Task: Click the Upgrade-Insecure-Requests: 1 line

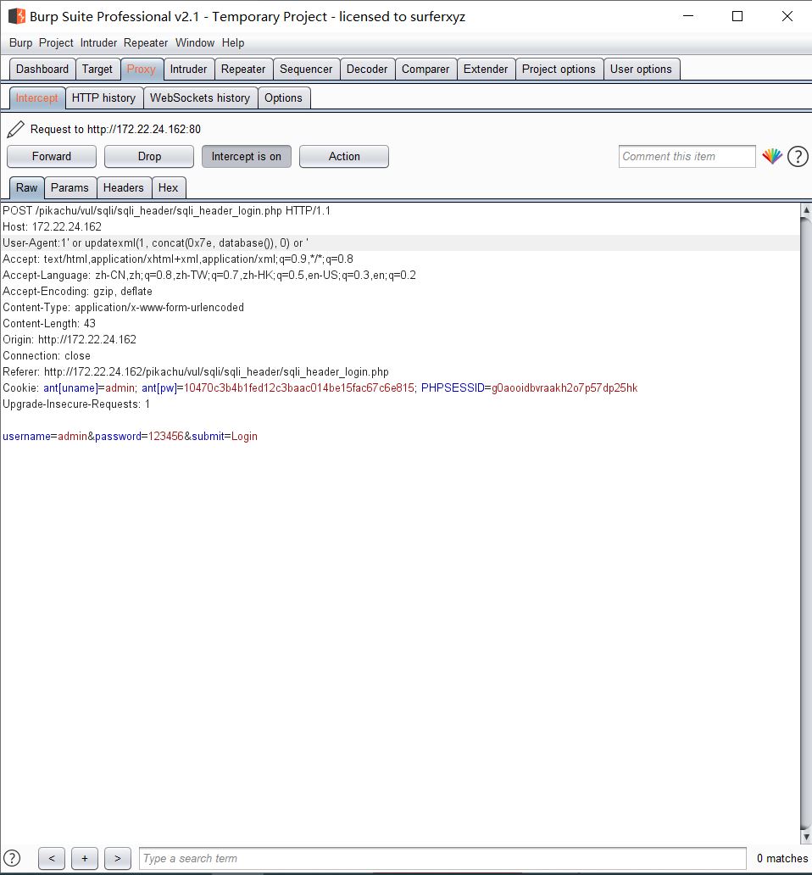Action: 75,404
